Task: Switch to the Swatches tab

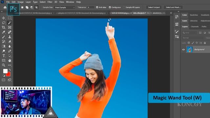Action: coord(194,15)
